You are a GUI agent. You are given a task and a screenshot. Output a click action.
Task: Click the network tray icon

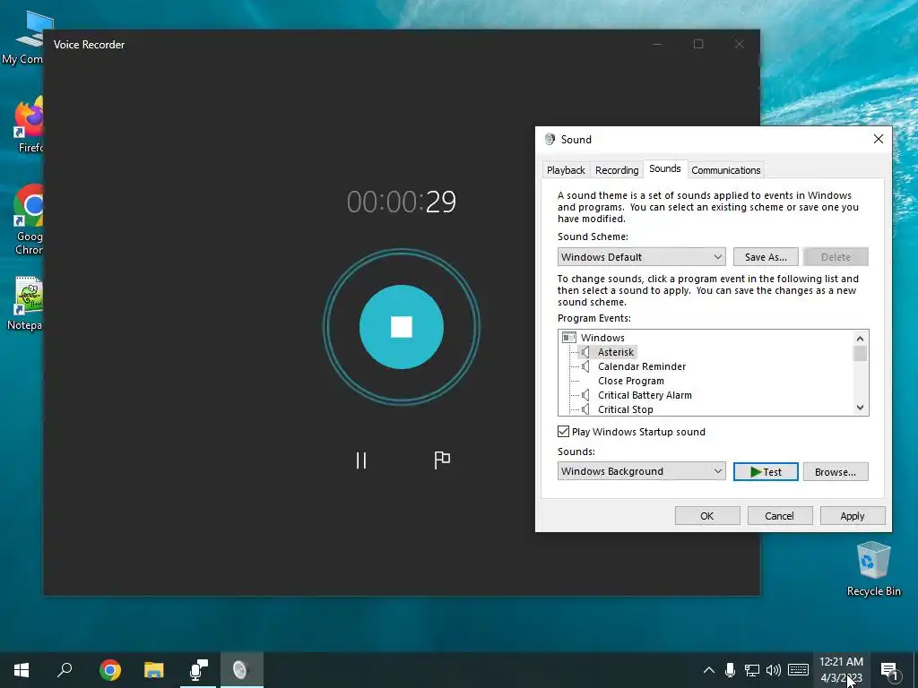point(752,670)
